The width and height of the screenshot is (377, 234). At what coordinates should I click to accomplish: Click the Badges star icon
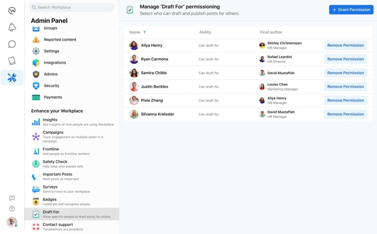[36, 201]
